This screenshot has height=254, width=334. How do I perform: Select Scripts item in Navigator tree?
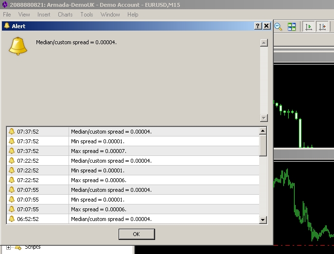coord(33,247)
